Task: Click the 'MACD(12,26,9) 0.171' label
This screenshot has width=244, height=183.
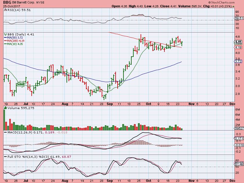Action: (26, 132)
